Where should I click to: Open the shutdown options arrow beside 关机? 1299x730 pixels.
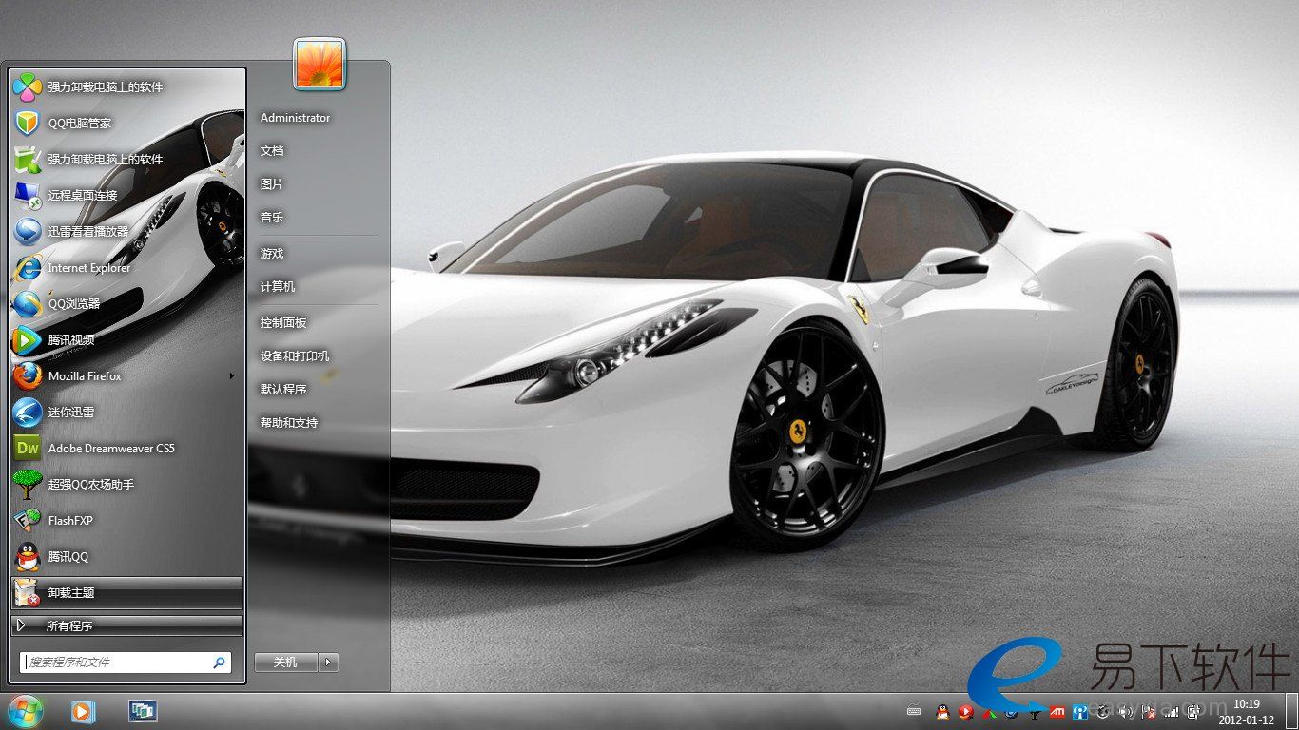[329, 663]
